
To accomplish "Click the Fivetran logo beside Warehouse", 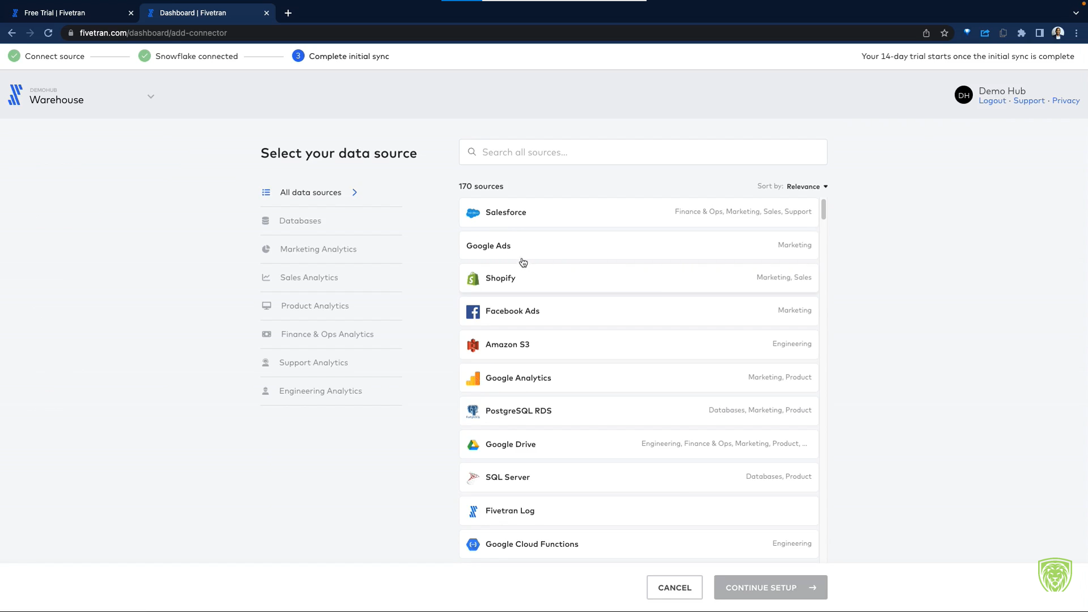I will pos(15,95).
